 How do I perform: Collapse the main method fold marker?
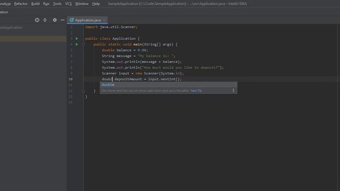pyautogui.click(x=83, y=45)
